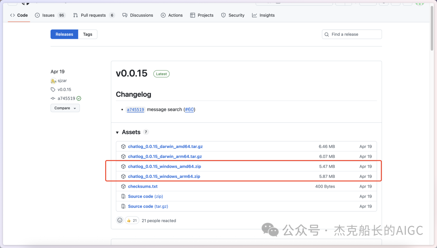This screenshot has height=248, width=437.
Task: Click the Insights graph icon
Action: [x=255, y=15]
